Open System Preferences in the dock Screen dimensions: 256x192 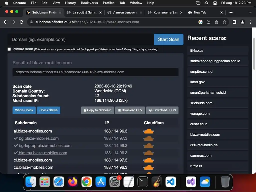tap(115, 182)
